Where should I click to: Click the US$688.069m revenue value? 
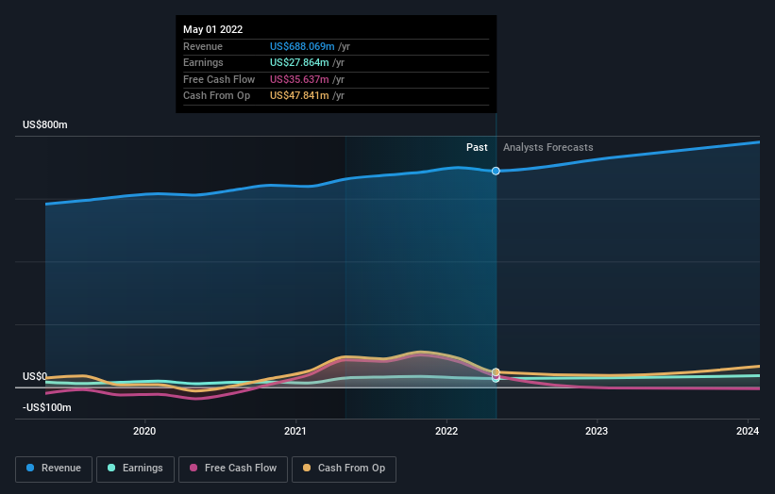[302, 46]
